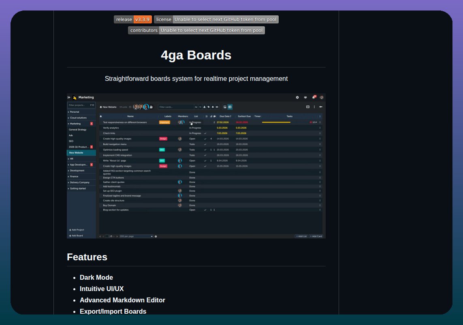Image resolution: width=463 pixels, height=325 pixels.
Task: Toggle the checkmark on Blog section for updates row
Action: [205, 210]
